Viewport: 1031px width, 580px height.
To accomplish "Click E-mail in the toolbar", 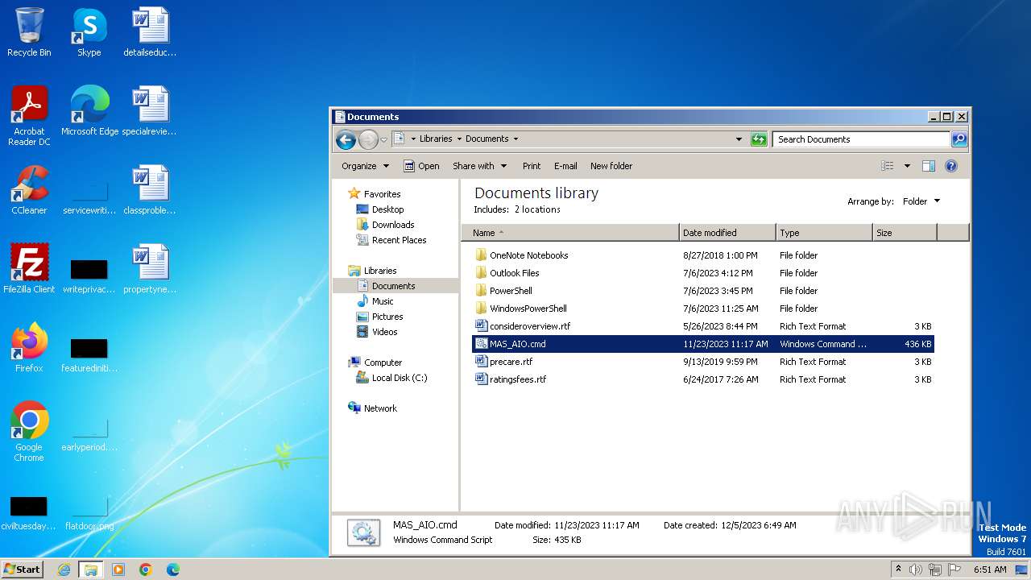I will [x=565, y=166].
